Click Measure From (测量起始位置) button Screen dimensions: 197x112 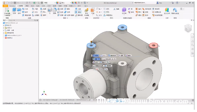98,66
